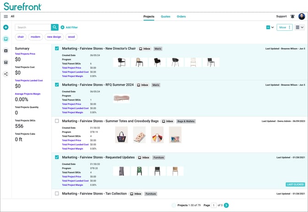
Task: Click the Inbox icon on New Director's Chair
Action: click(x=141, y=49)
